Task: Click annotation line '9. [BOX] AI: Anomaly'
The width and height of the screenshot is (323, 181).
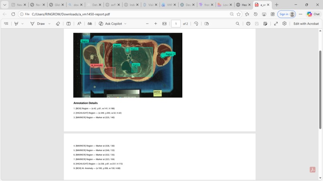Action: point(97,168)
